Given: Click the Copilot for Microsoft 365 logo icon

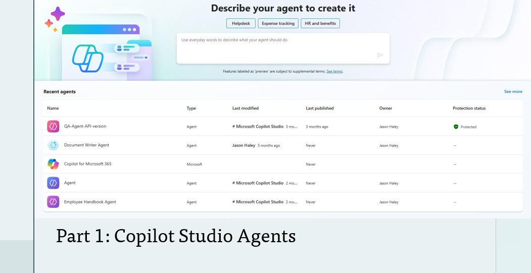Looking at the screenshot, I should pyautogui.click(x=53, y=164).
